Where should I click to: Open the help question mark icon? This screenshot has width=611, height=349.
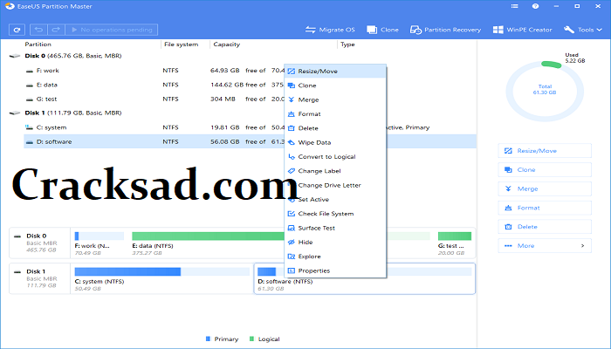point(535,6)
